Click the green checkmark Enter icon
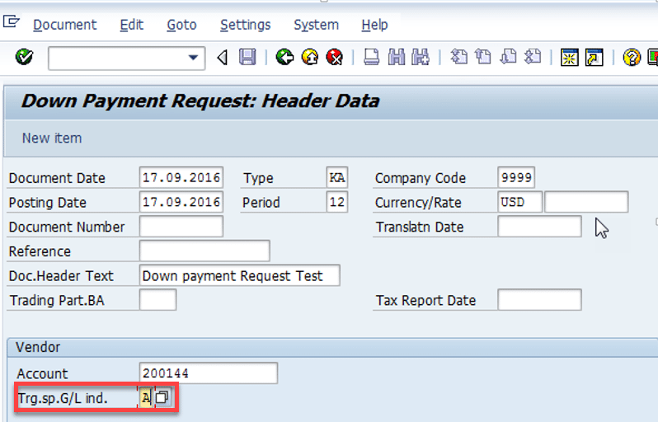Image resolution: width=658 pixels, height=422 pixels. 24,57
